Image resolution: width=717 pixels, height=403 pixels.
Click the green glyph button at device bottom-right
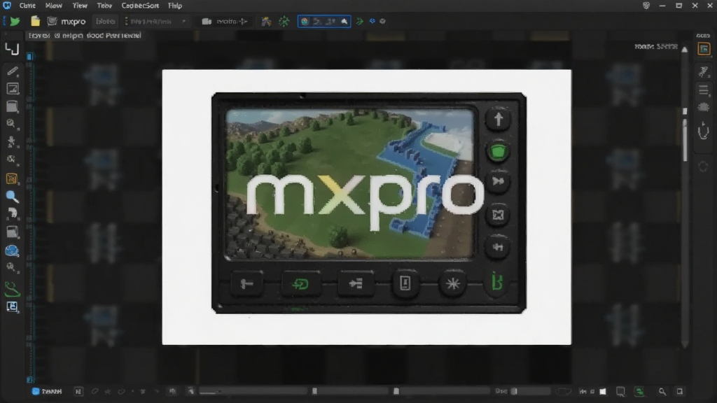[x=497, y=283]
